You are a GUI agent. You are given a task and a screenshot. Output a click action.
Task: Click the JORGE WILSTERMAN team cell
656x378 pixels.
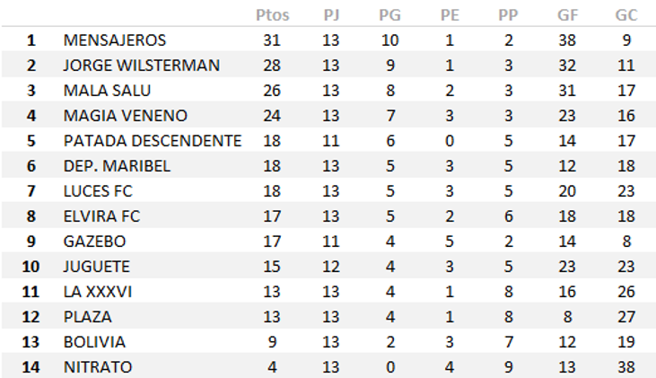click(x=142, y=66)
